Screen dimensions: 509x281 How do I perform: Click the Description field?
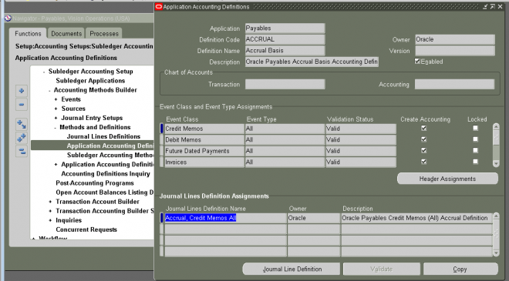(312, 62)
